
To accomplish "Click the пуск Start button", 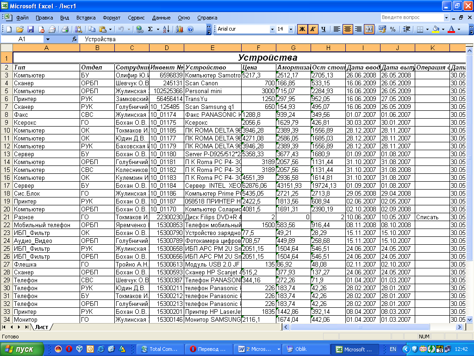I will 21,349.
